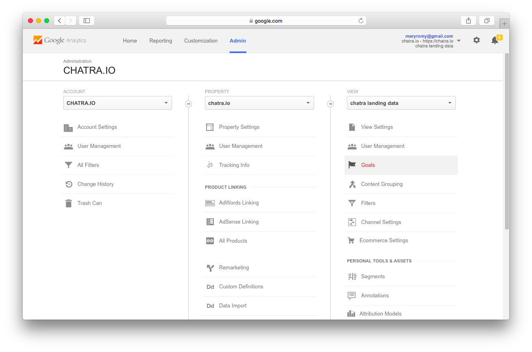This screenshot has width=532, height=352.
Task: Click the Account Settings icon
Action: pyautogui.click(x=68, y=127)
